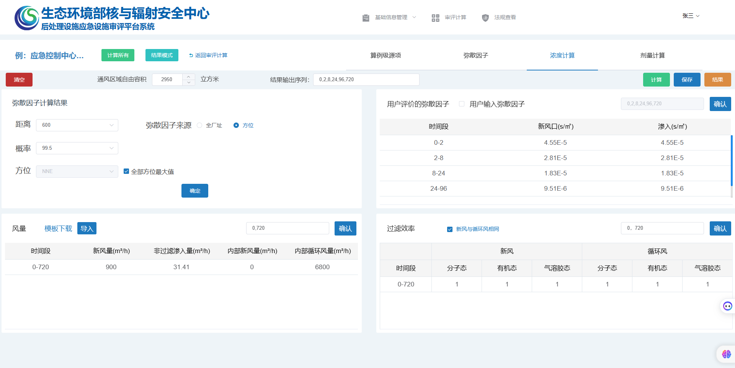
Task: Focus the 通风区域自由容积 value field
Action: pos(167,80)
